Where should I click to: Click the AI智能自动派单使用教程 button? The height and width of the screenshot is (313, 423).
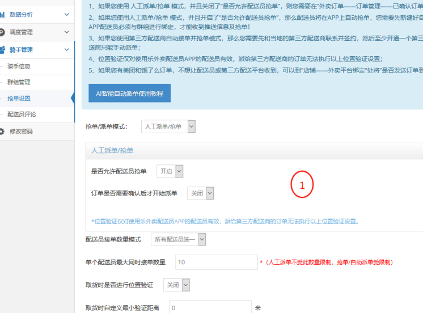(x=129, y=93)
